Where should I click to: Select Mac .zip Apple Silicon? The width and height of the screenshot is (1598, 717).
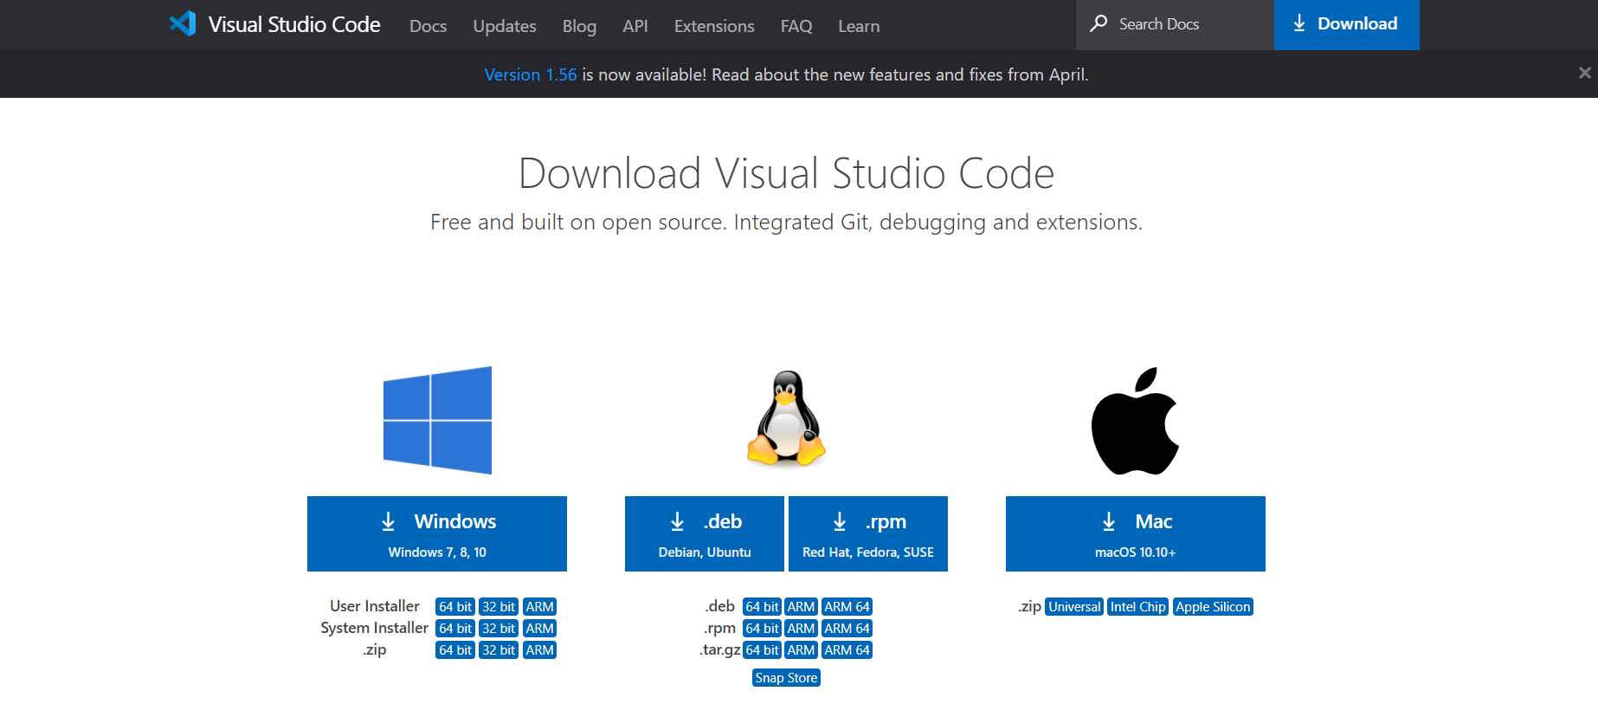[1213, 607]
